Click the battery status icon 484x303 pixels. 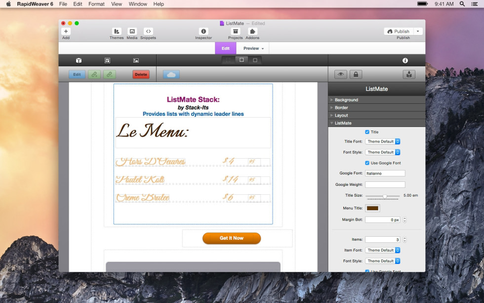(423, 4)
